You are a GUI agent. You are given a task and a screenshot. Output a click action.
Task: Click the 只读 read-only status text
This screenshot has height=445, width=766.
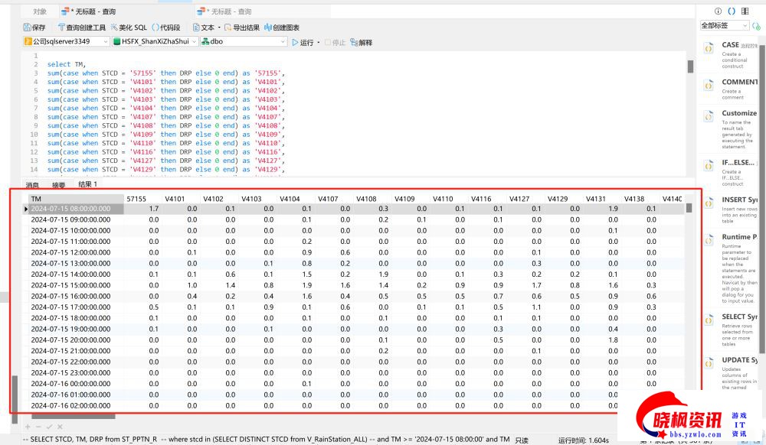tap(522, 440)
